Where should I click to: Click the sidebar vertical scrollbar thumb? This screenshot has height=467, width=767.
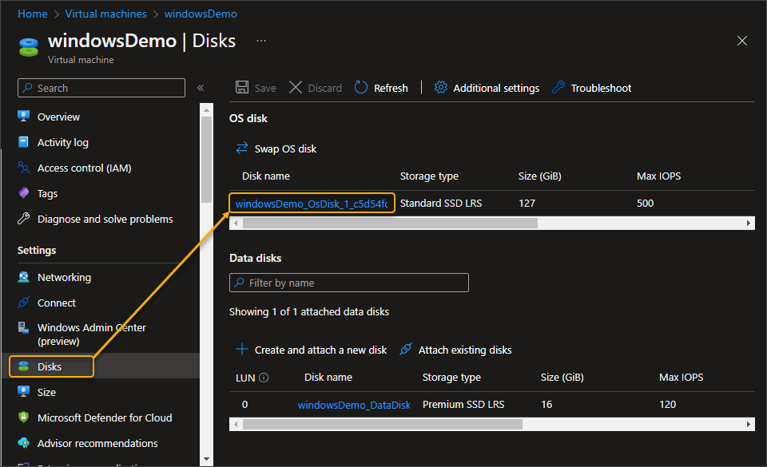(x=206, y=159)
